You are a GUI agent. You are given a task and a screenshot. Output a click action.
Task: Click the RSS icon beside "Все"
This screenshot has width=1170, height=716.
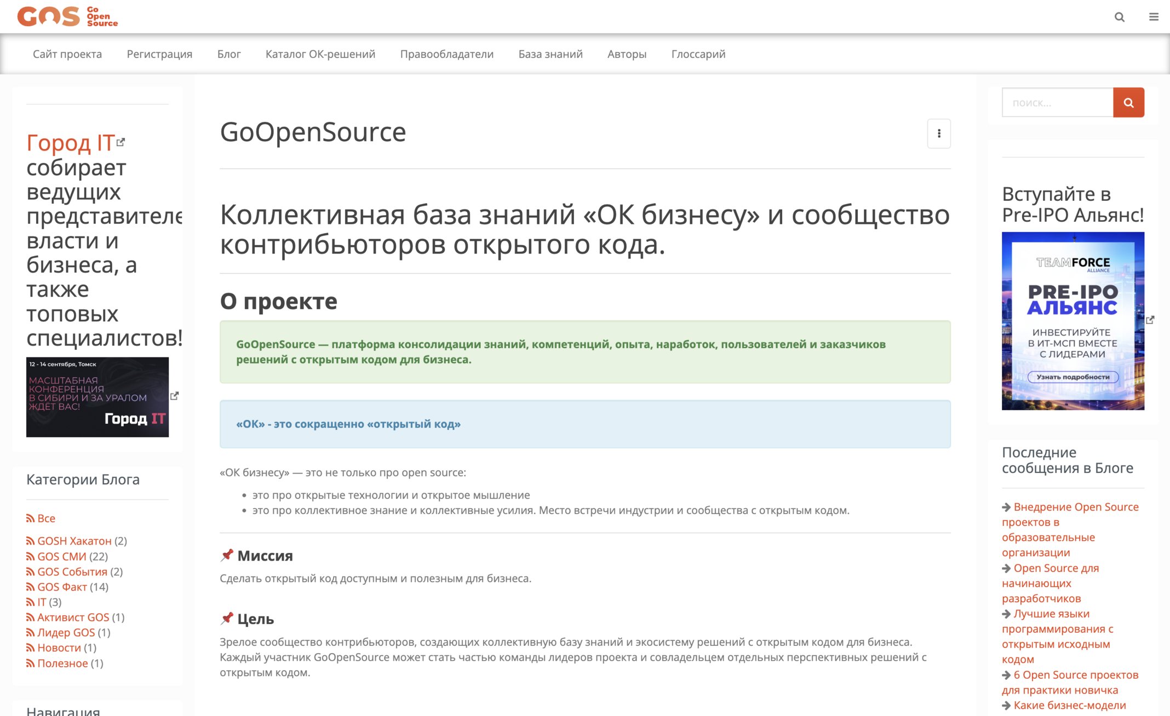[30, 518]
